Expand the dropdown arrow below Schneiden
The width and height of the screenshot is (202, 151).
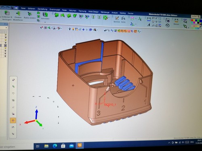click(45, 22)
